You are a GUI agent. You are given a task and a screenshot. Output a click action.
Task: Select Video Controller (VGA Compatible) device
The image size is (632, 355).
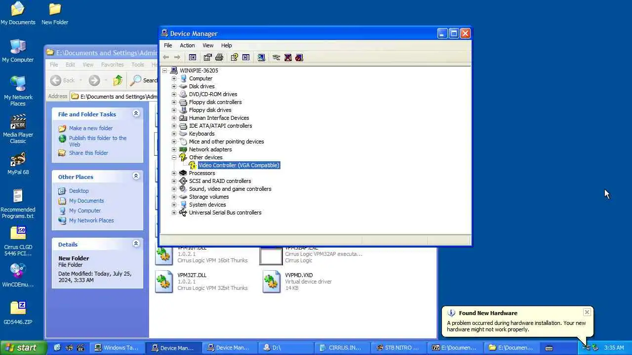click(x=239, y=165)
